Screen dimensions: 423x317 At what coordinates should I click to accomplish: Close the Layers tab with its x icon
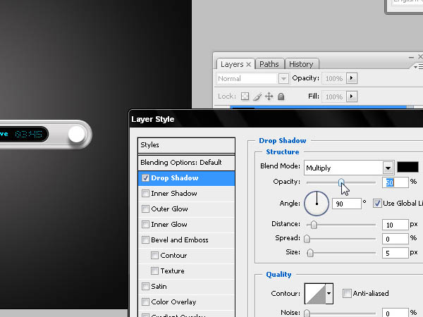249,64
